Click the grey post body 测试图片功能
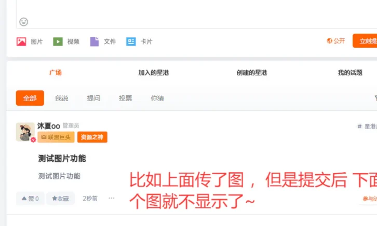 [x=59, y=176]
